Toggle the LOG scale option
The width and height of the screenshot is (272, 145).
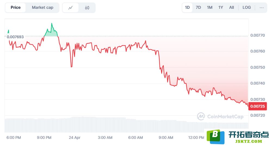(246, 8)
